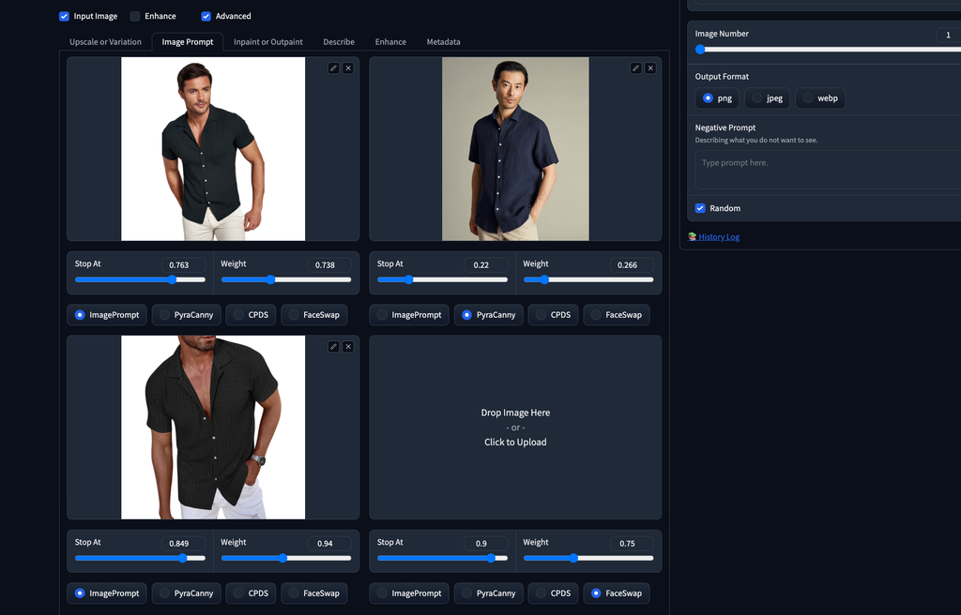
Task: Click the edit pencil icon on third image
Action: (333, 347)
